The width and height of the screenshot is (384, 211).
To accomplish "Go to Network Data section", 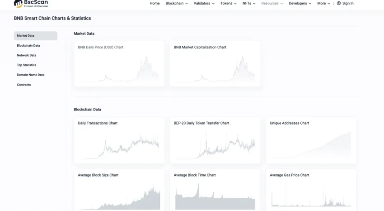I will click(x=27, y=55).
